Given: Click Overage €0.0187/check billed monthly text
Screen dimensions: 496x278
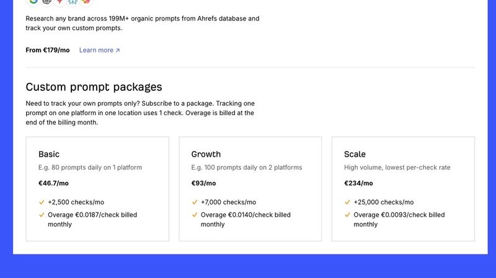Looking at the screenshot, I should click(x=92, y=220).
